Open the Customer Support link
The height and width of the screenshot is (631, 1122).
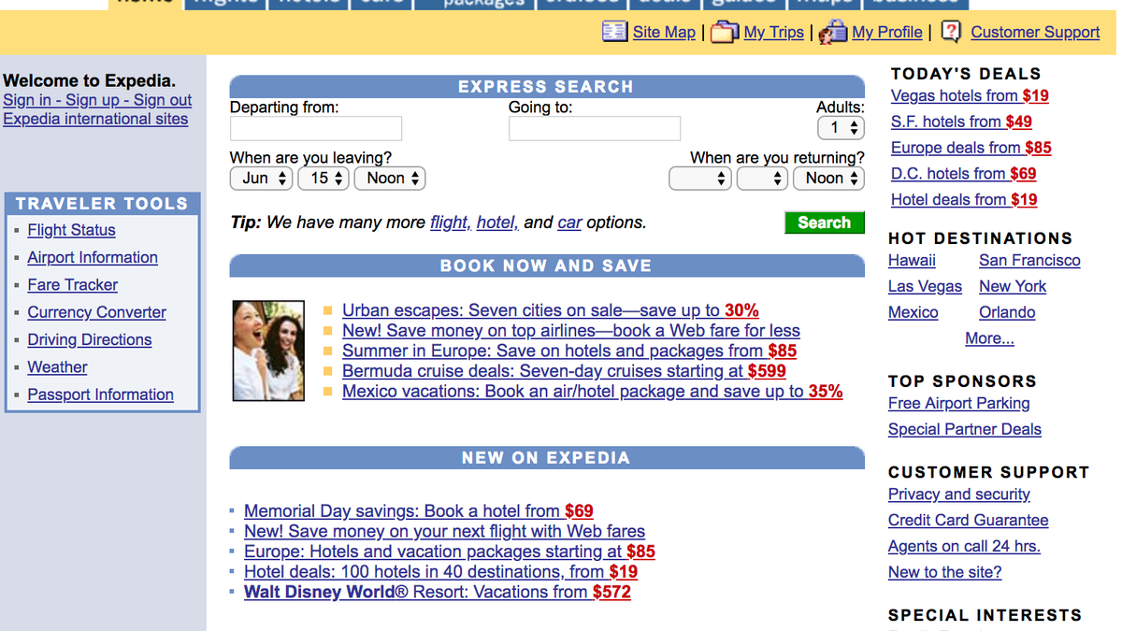point(1035,32)
